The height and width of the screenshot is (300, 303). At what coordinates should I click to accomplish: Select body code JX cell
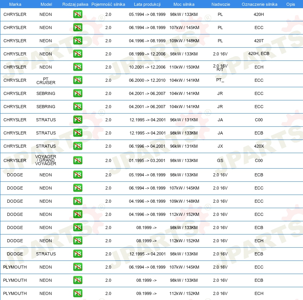pyautogui.click(x=220, y=146)
